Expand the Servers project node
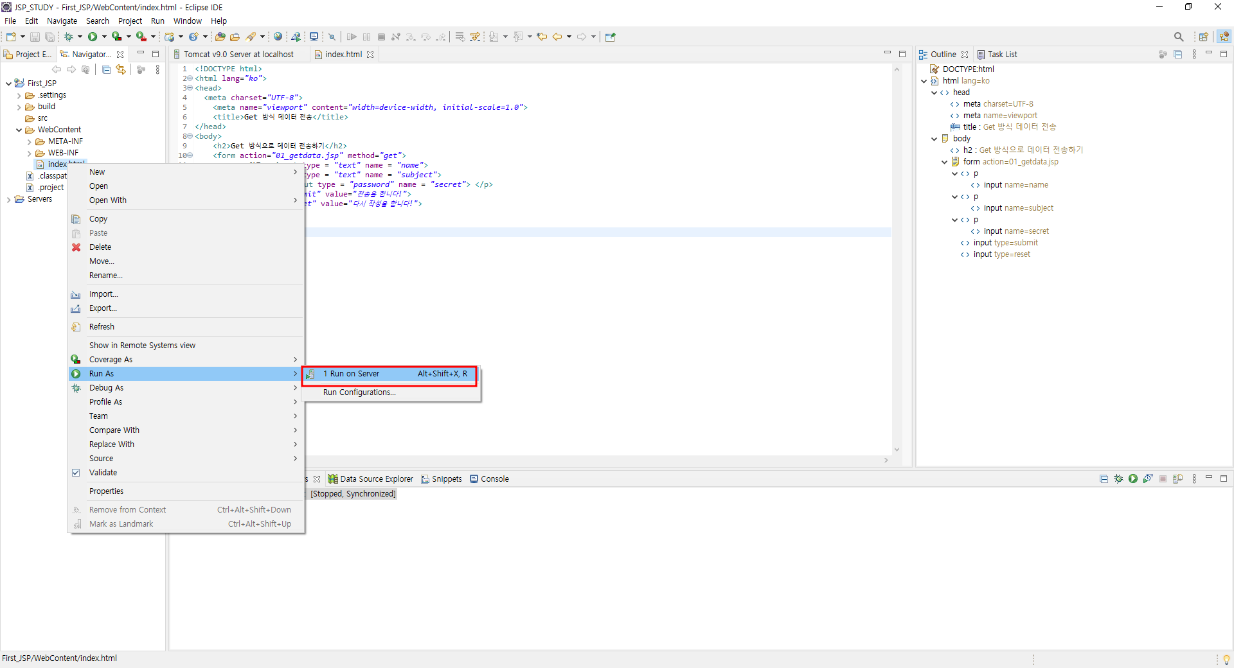Image resolution: width=1234 pixels, height=668 pixels. 8,199
